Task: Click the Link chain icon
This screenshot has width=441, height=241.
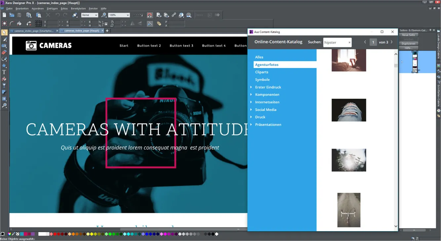Action: tap(174, 15)
